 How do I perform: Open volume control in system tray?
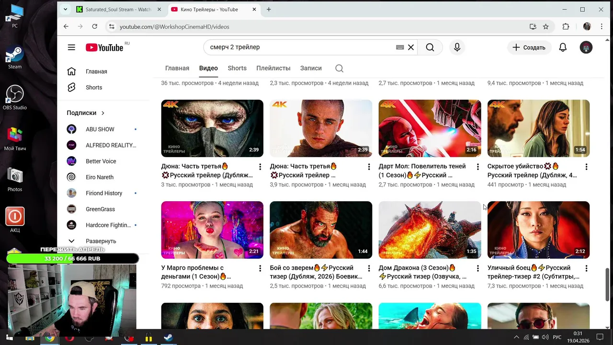click(x=545, y=337)
